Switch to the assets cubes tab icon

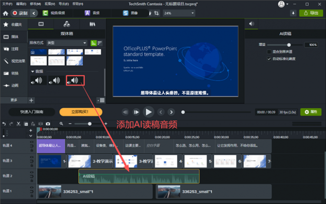click(67, 24)
